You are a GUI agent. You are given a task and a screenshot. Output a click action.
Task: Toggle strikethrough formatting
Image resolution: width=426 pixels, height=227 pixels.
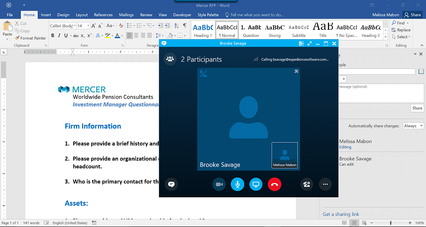(x=76, y=36)
